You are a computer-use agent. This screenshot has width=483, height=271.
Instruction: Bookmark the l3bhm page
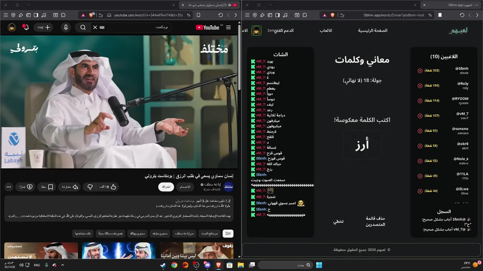point(440,15)
